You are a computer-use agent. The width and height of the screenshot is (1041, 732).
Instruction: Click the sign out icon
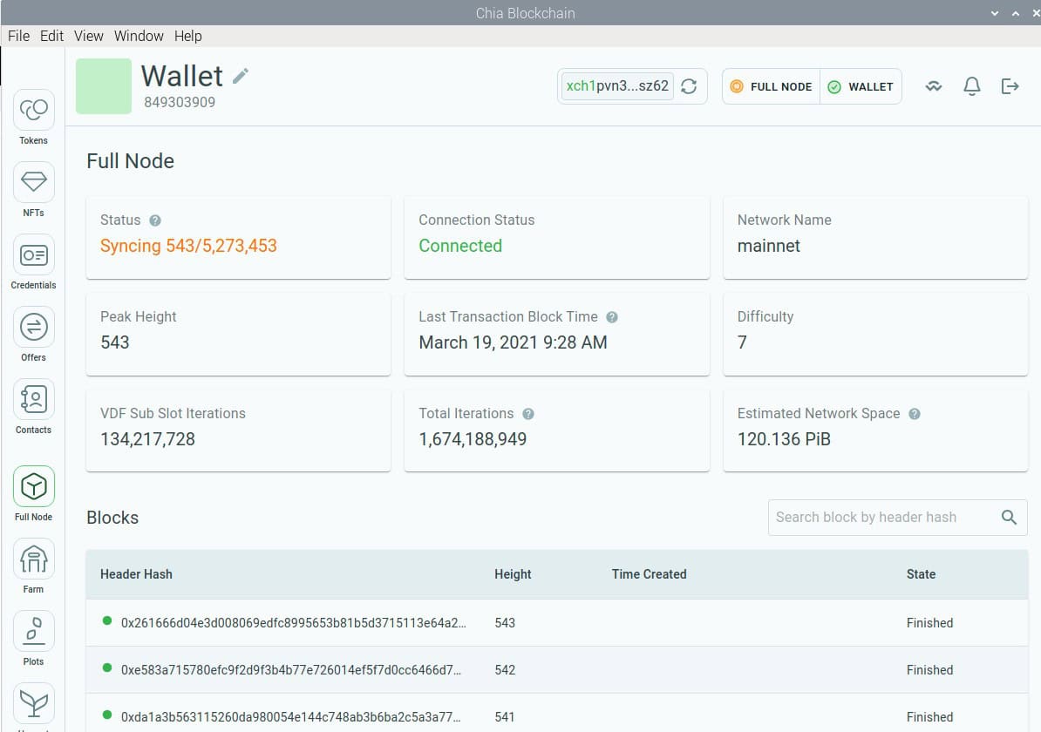tap(1010, 86)
